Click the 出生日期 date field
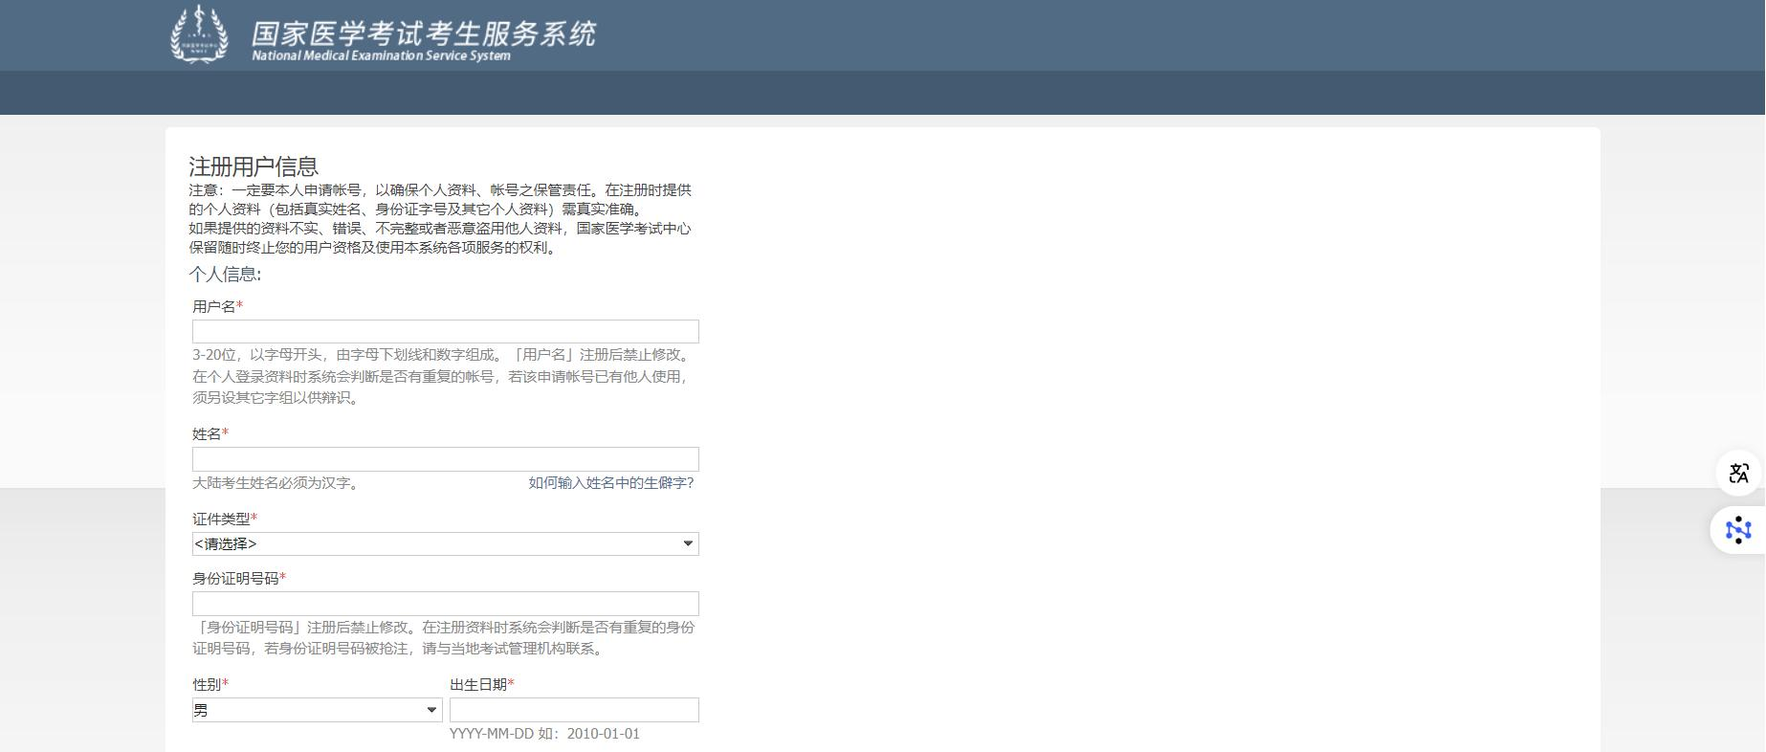This screenshot has height=752, width=1766. click(574, 710)
